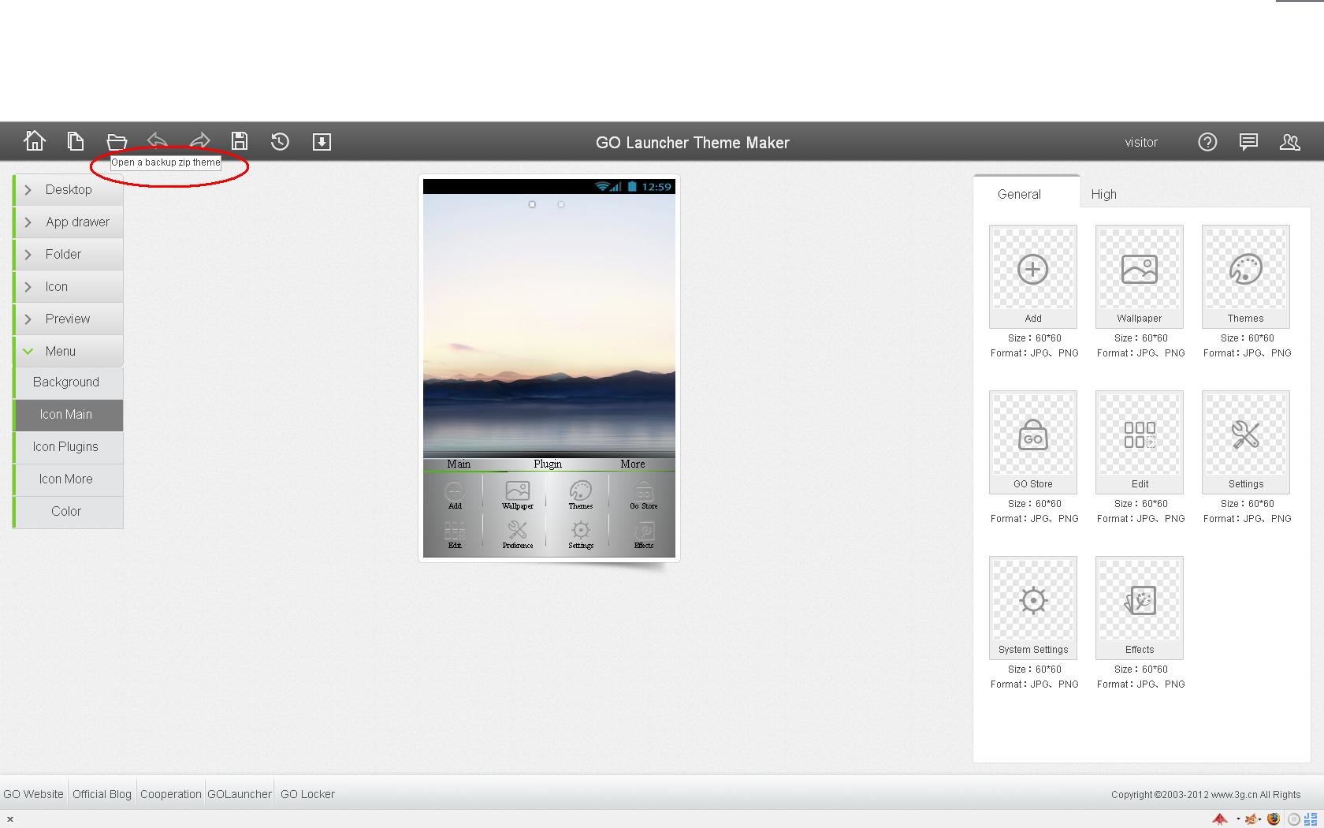Choose the GO Store icon thumbnail
Image resolution: width=1324 pixels, height=828 pixels.
pyautogui.click(x=1033, y=442)
